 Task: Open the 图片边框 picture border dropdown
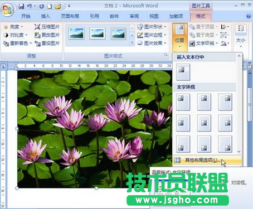[152, 35]
